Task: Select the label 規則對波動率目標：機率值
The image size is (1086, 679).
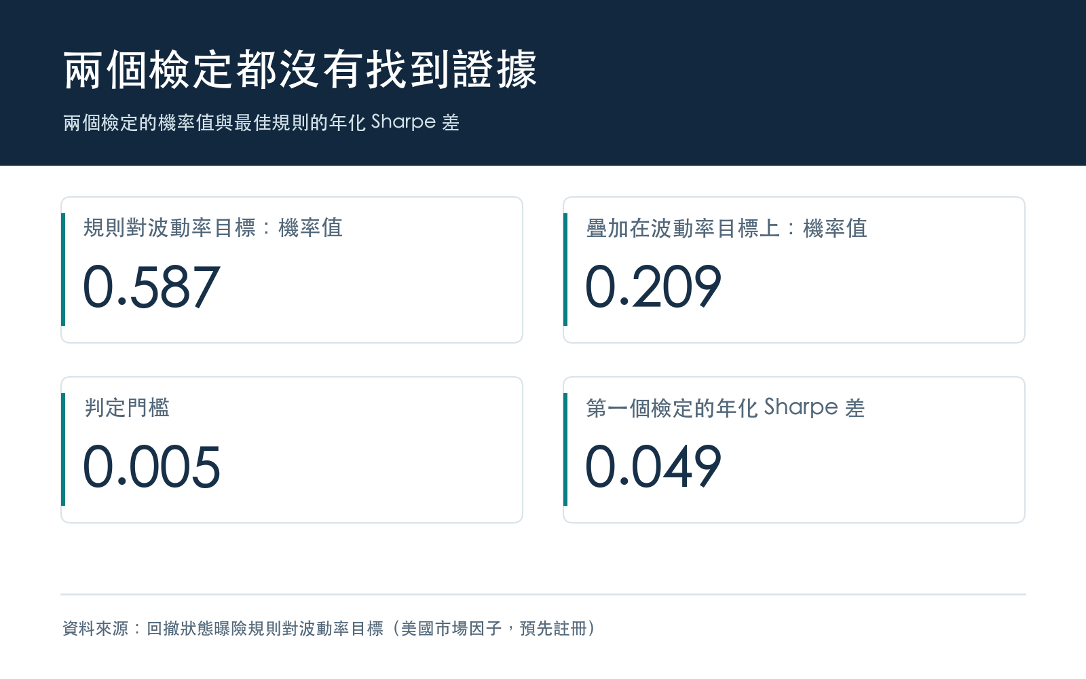Action: pos(213,227)
